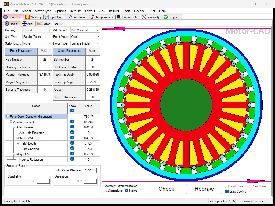Select the Magnet Thickness value 3.11579
Image resolution: width=275 pixels, height=206 pixels.
[45, 75]
